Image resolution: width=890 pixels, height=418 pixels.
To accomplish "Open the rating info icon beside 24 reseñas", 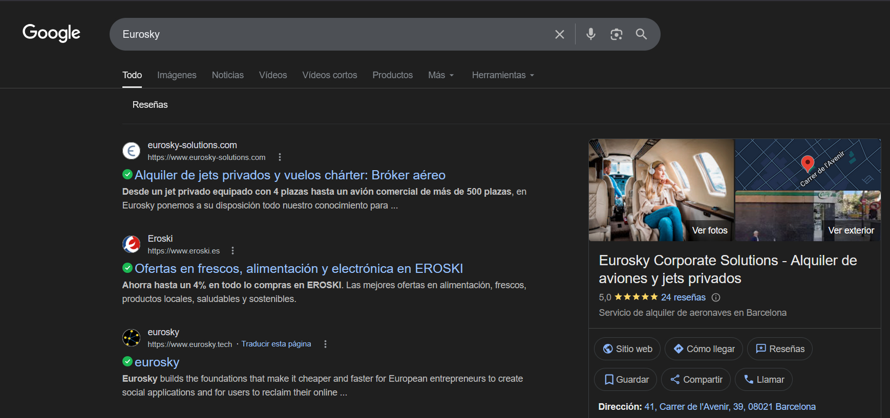I will pyautogui.click(x=716, y=297).
